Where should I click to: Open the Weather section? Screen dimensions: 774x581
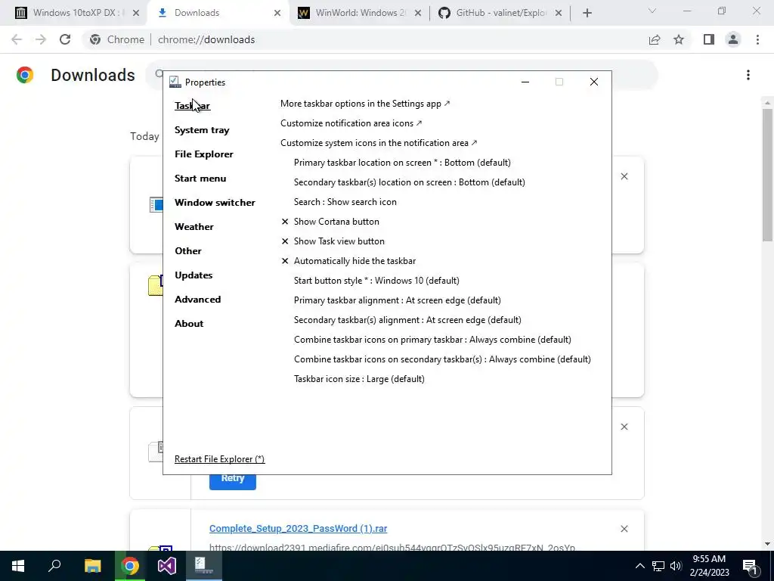pyautogui.click(x=194, y=227)
